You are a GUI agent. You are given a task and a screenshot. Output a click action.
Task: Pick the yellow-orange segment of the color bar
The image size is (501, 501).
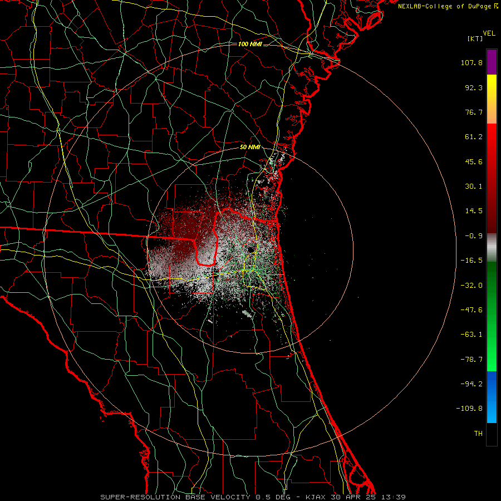click(492, 99)
